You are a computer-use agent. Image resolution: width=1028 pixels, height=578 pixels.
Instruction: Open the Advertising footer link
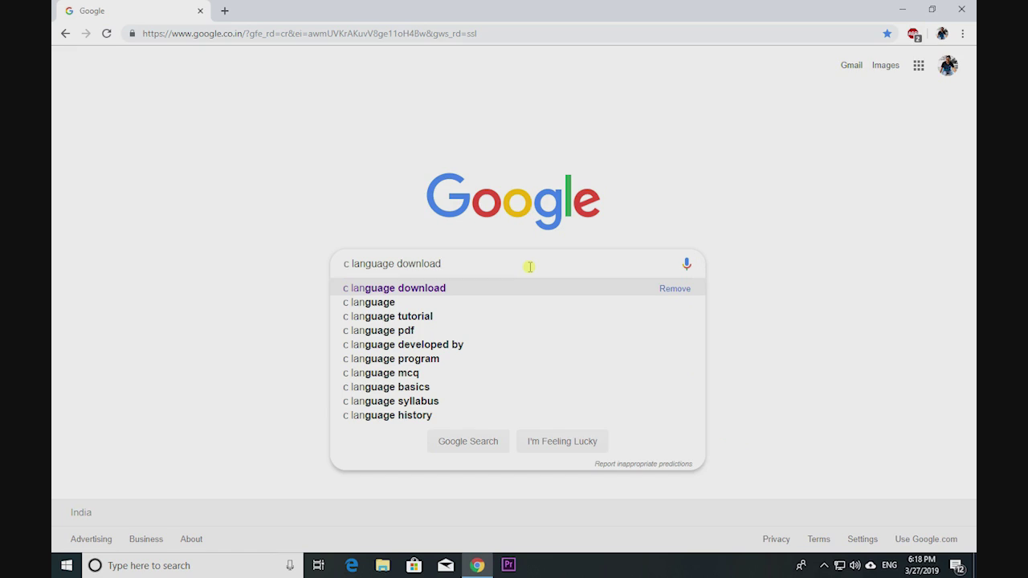[92, 539]
